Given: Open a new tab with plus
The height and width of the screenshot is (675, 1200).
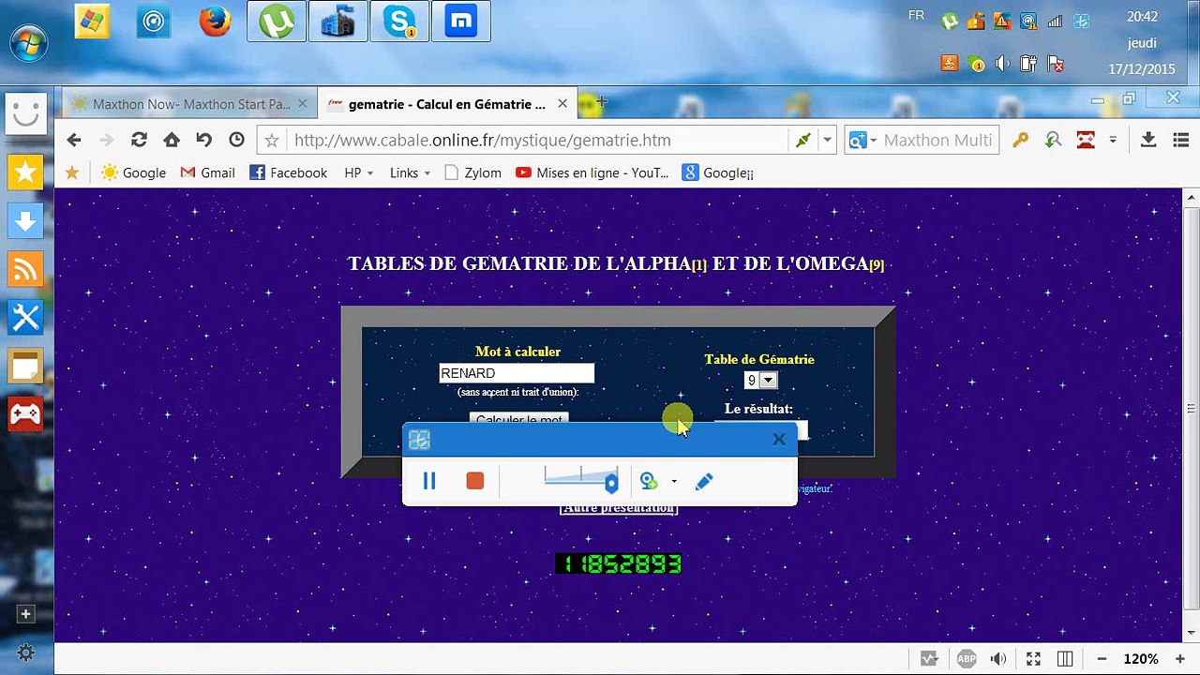Looking at the screenshot, I should (601, 101).
